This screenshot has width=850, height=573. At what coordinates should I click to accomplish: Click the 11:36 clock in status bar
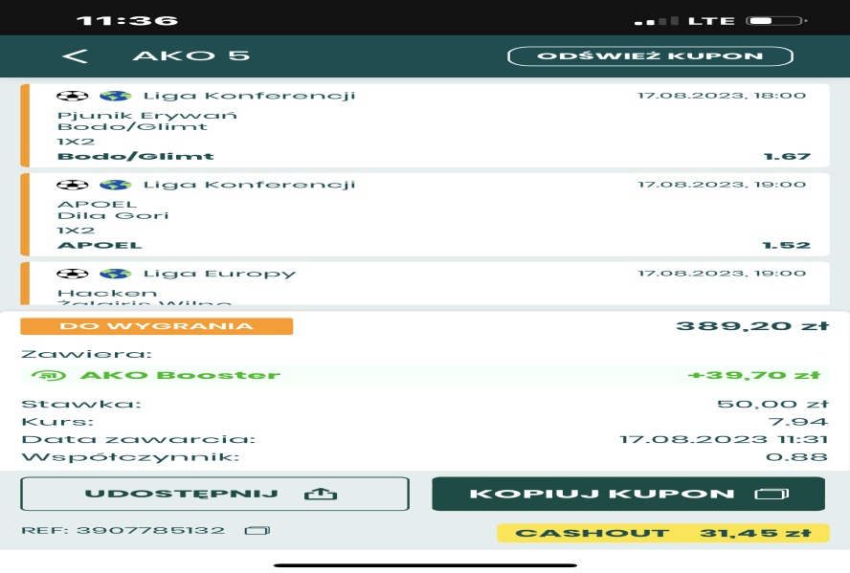(127, 21)
